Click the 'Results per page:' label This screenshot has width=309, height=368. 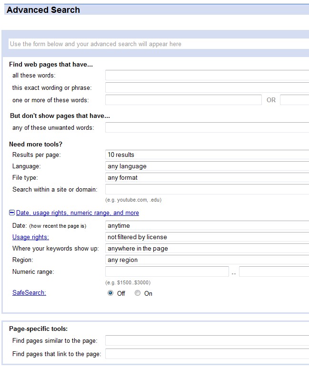pyautogui.click(x=36, y=155)
